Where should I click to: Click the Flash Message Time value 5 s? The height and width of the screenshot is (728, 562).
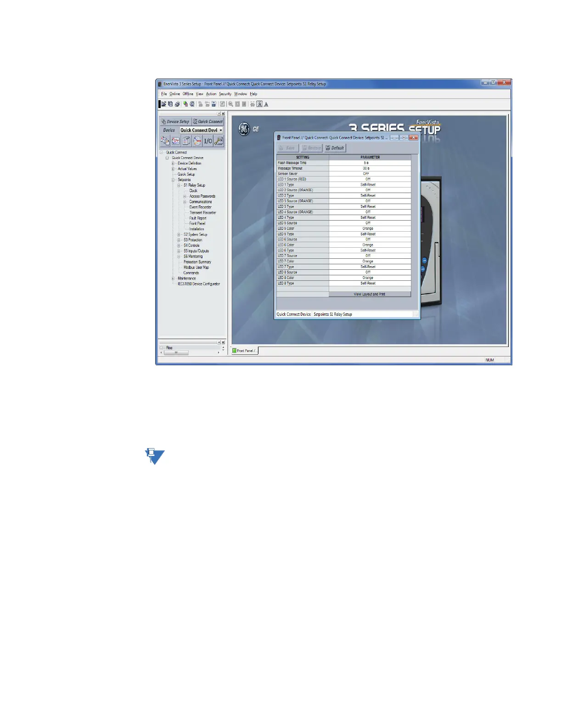coord(370,163)
